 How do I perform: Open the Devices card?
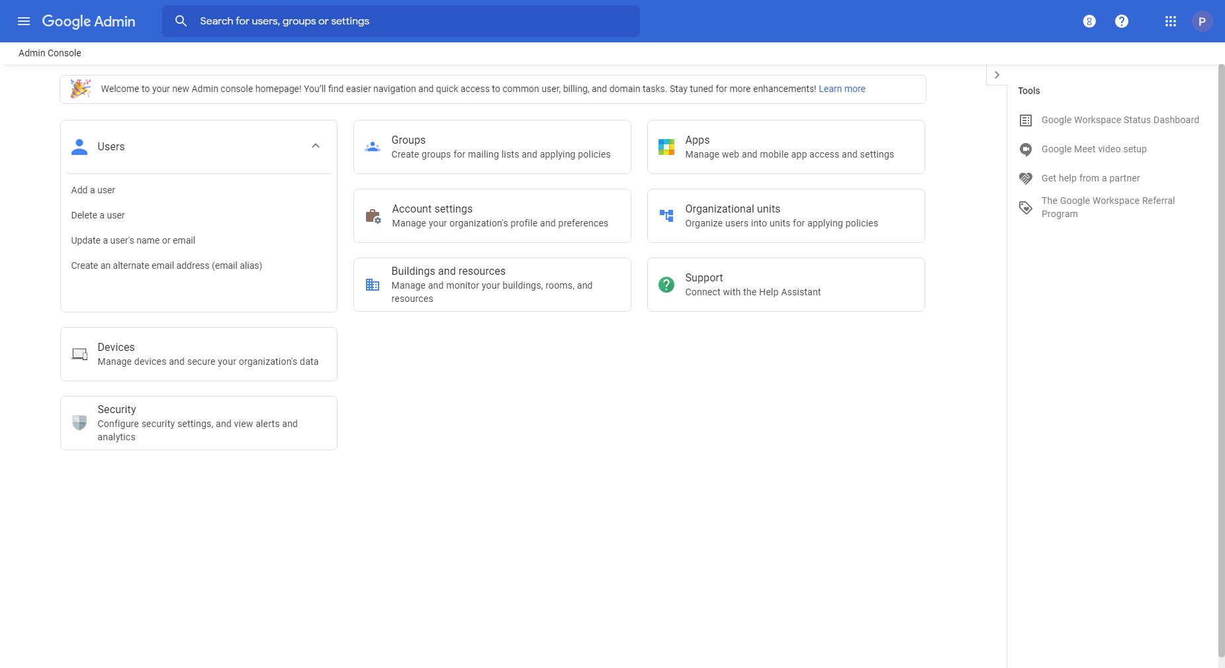tap(199, 354)
